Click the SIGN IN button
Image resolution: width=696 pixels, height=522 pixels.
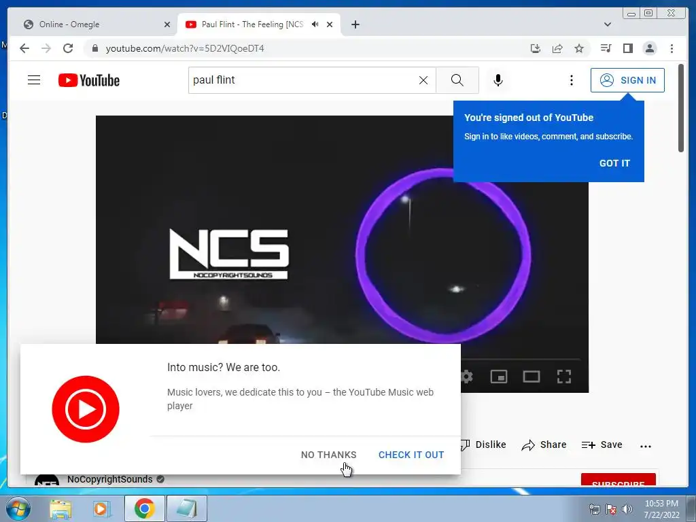pos(627,80)
